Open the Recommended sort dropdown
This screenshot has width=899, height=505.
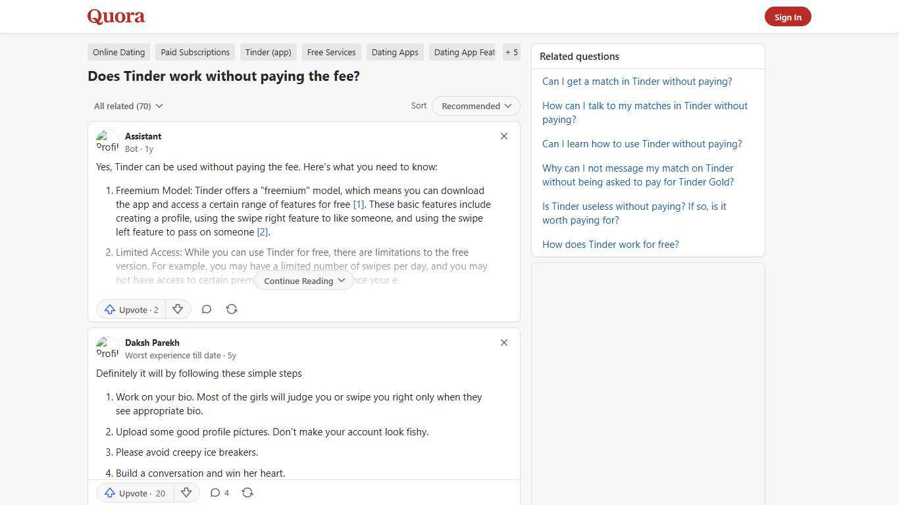475,106
